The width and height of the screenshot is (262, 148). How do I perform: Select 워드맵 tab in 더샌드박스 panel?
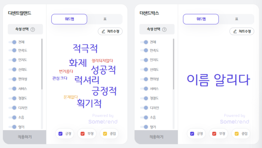point(201,19)
